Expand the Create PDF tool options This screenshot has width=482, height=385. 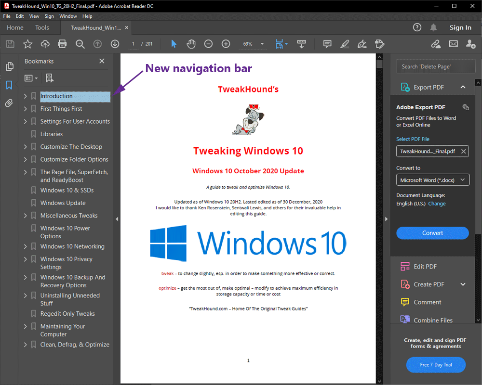[463, 284]
